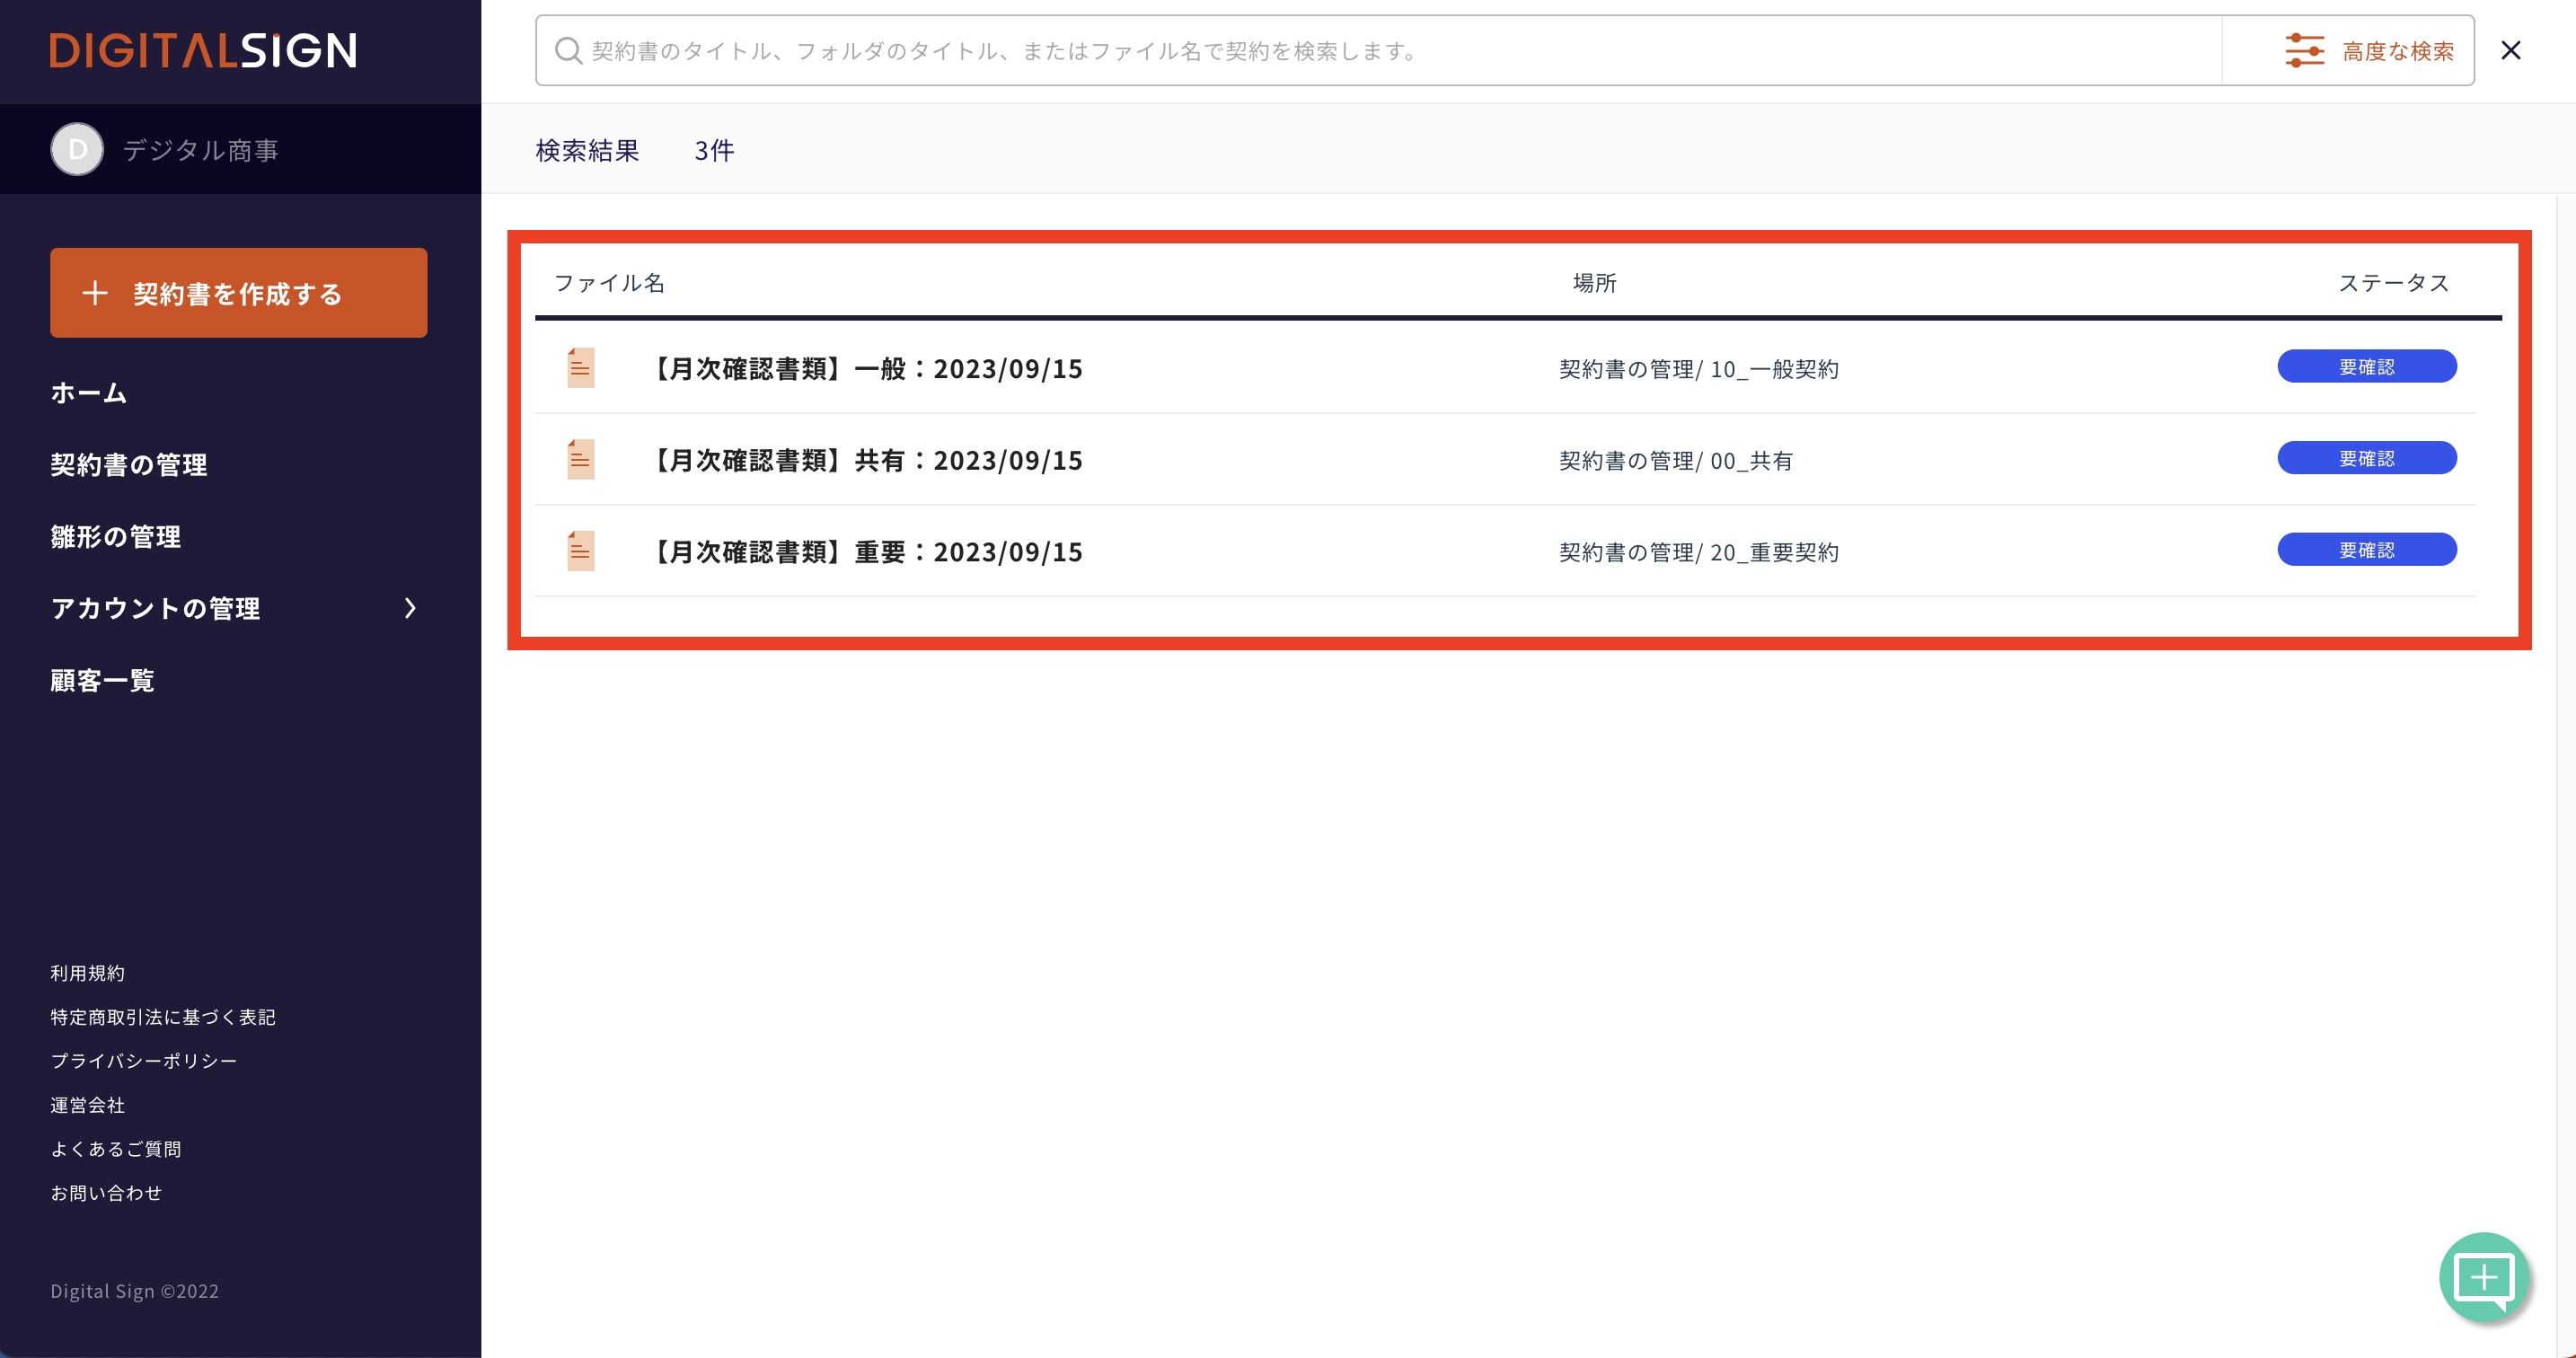
Task: Expand アカウントの管理 chevron arrow
Action: click(x=410, y=608)
